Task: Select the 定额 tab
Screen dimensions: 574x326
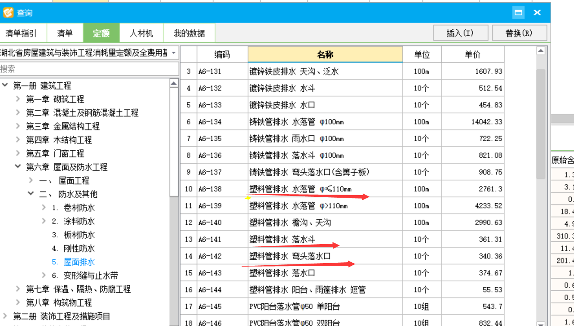Action: pyautogui.click(x=101, y=33)
